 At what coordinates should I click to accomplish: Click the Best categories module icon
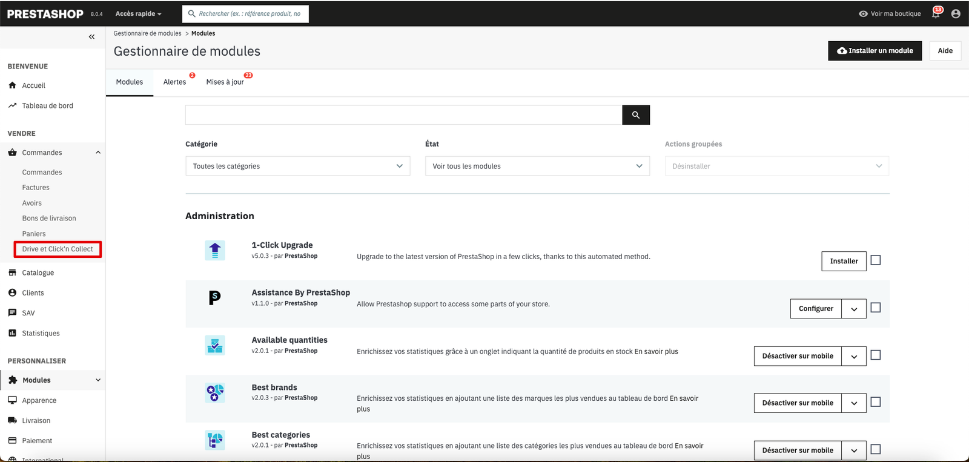[215, 440]
